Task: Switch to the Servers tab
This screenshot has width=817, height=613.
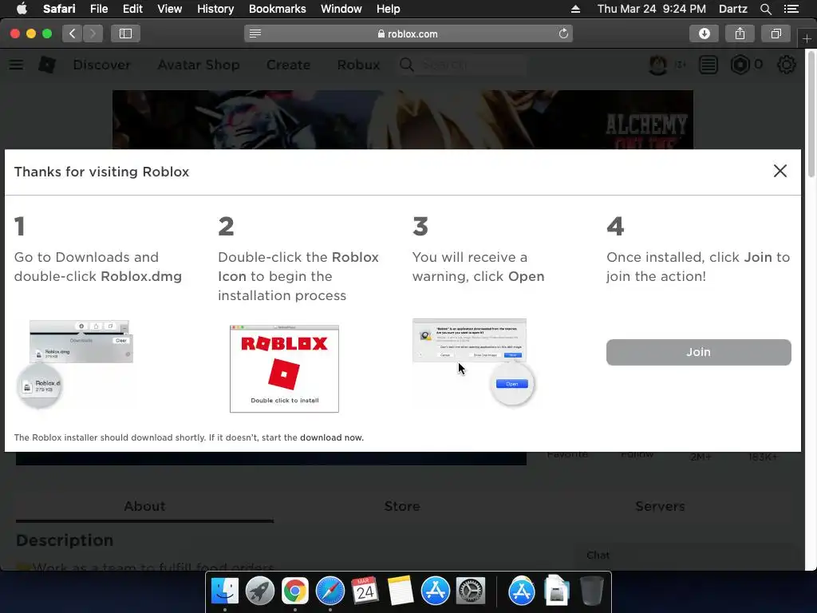Action: [660, 506]
